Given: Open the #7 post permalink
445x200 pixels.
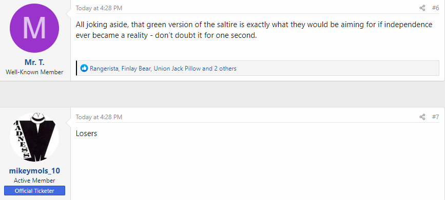Looking at the screenshot, I should point(436,117).
